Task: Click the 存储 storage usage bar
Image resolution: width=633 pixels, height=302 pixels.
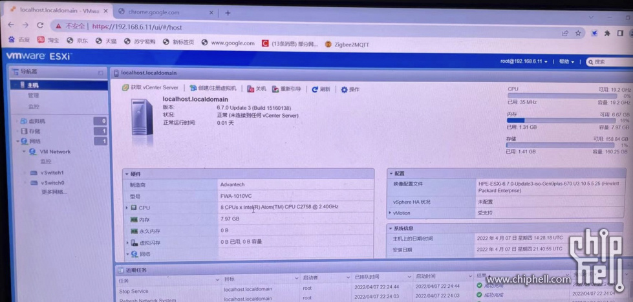Action: pyautogui.click(x=560, y=145)
